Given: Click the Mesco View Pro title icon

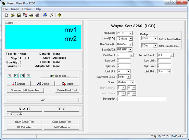Looking at the screenshot, I should [3, 3].
